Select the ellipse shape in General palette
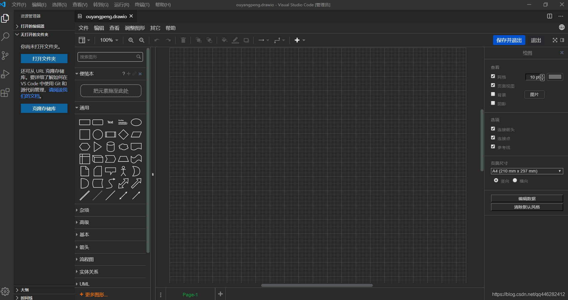The image size is (568, 300). (x=136, y=122)
